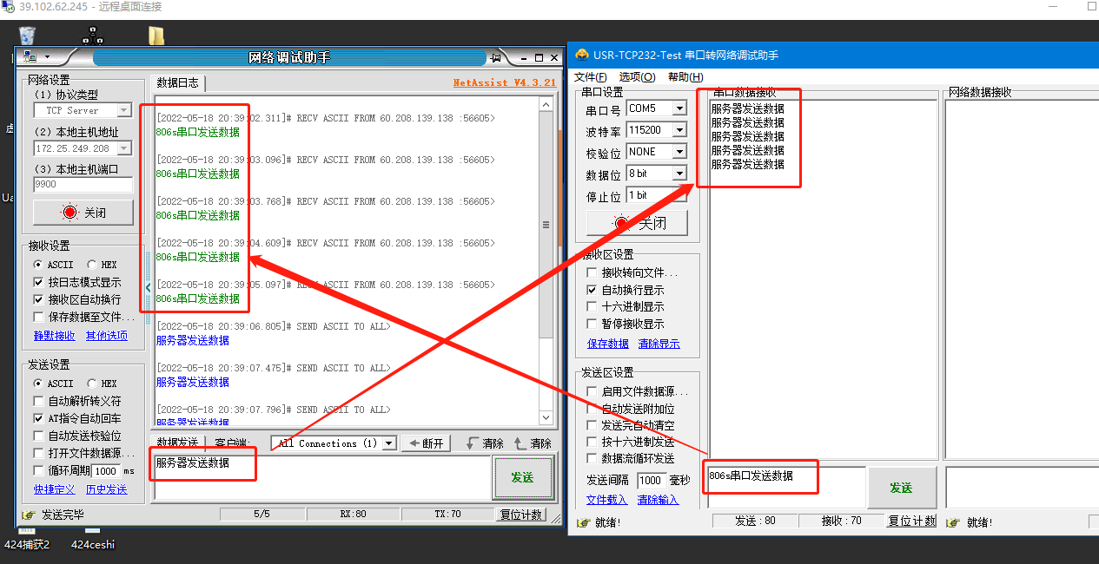
Task: Open the 选项(O) menu
Action: pyautogui.click(x=637, y=77)
